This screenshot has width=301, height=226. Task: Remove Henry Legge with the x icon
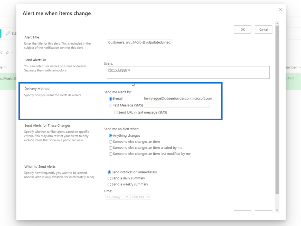[x=129, y=70]
